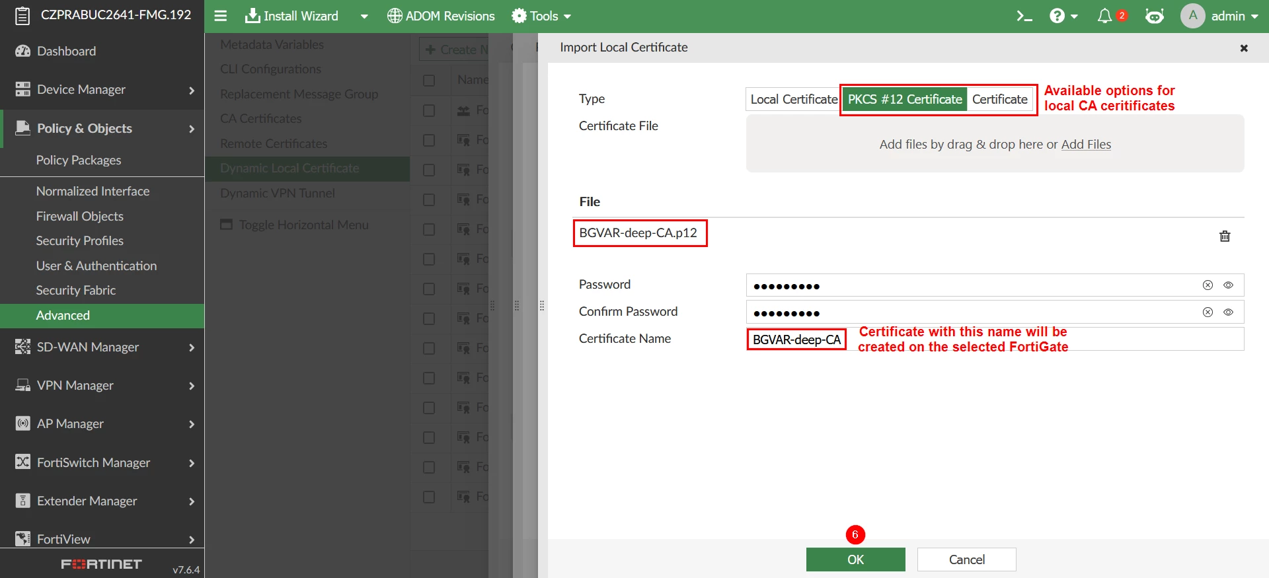Viewport: 1269px width, 578px height.
Task: Click the Certificate Name input field
Action: [x=995, y=339]
